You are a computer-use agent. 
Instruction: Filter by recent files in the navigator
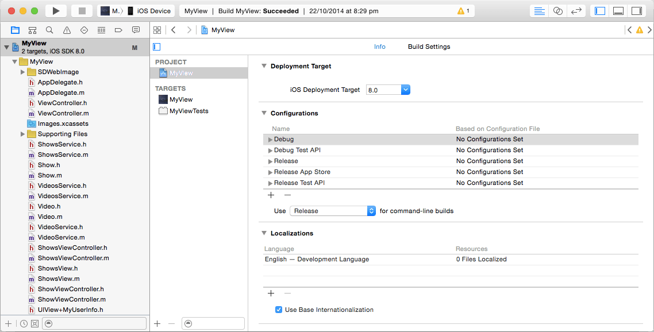24,323
